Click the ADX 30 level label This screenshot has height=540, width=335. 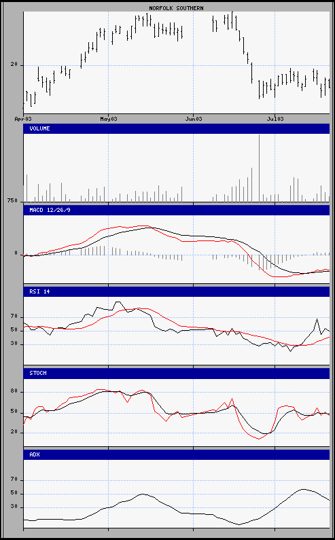click(x=14, y=507)
